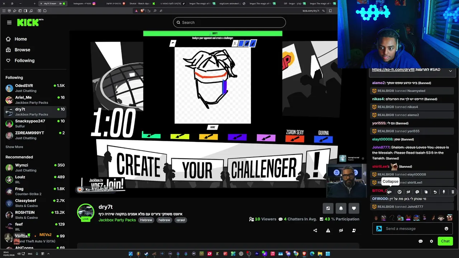Copy the message using the copy icon

pos(426,192)
